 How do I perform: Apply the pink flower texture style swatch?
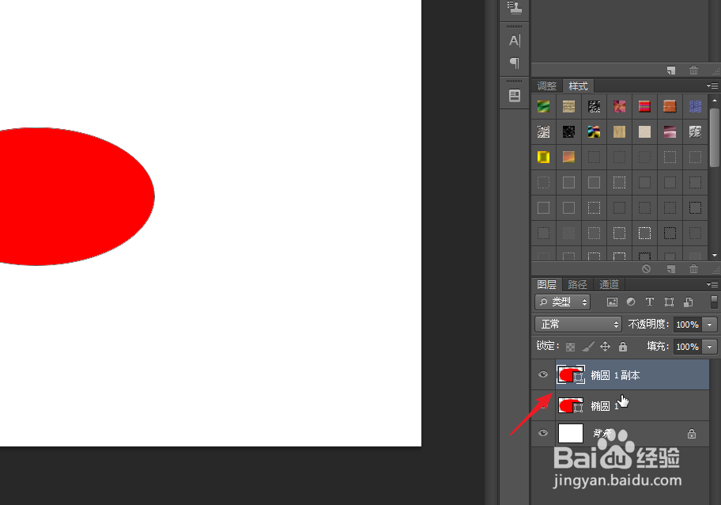619,107
